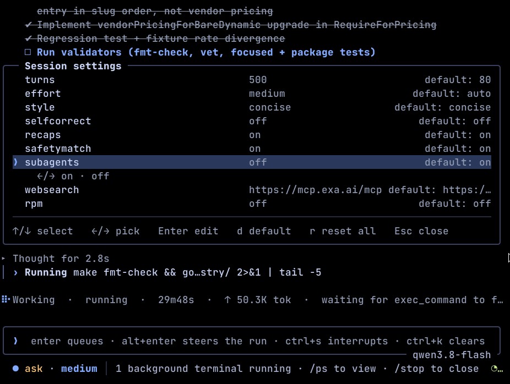Click the chevron before Running make fmt-check
Image resolution: width=510 pixels, height=384 pixels.
point(15,272)
